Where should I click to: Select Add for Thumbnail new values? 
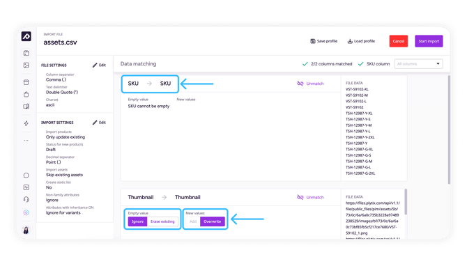pos(193,221)
